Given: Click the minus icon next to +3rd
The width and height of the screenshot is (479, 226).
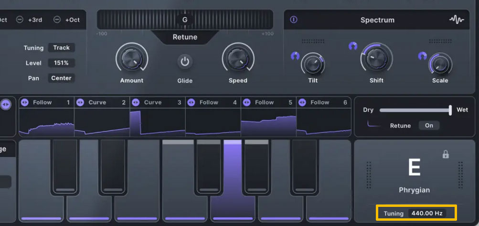Looking at the screenshot, I should [x=20, y=20].
